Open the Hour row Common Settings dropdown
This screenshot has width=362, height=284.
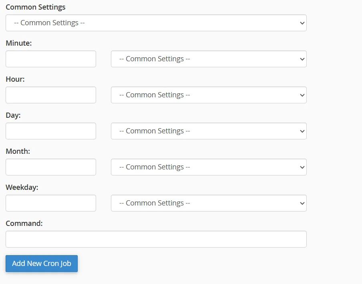click(x=208, y=95)
